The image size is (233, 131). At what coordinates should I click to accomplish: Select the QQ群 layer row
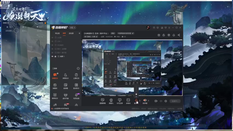tap(66, 38)
